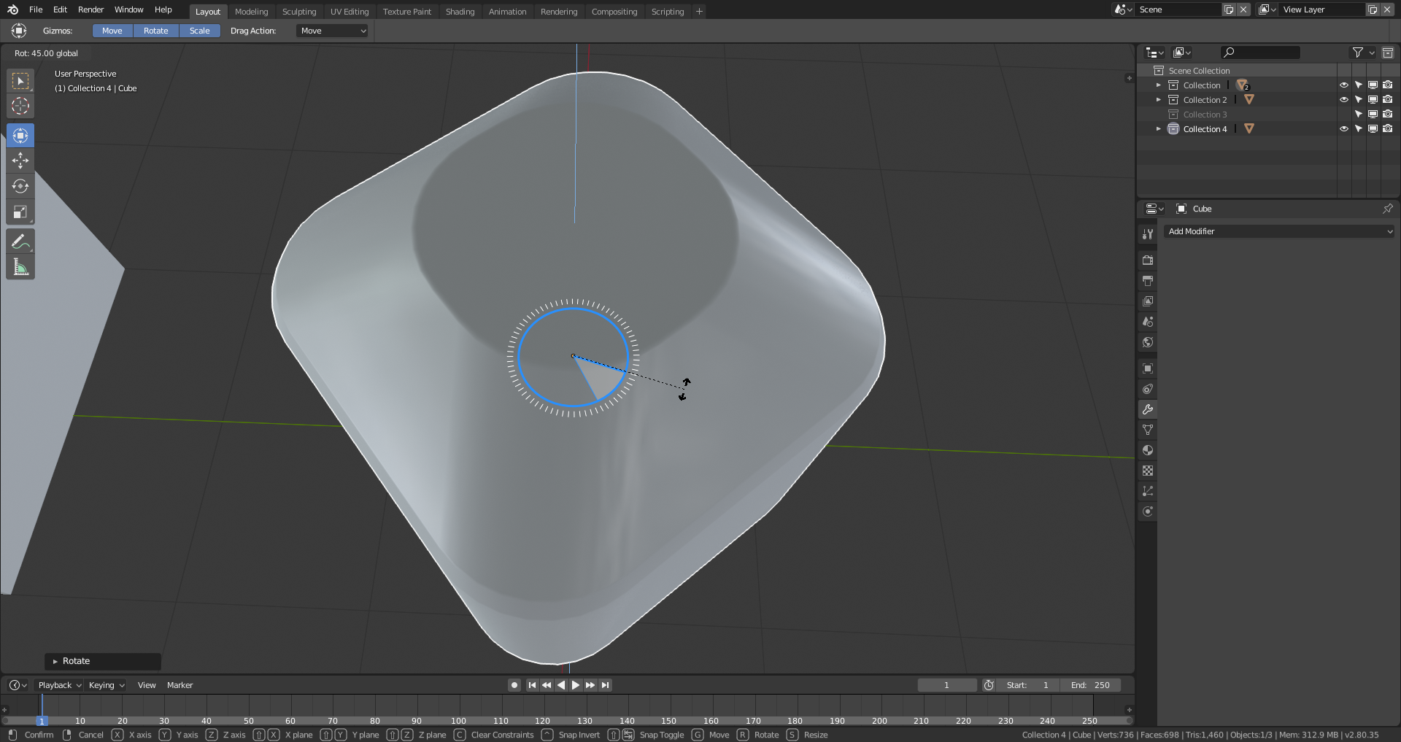Open the Add Modifier dropdown
This screenshot has width=1401, height=742.
[1279, 231]
